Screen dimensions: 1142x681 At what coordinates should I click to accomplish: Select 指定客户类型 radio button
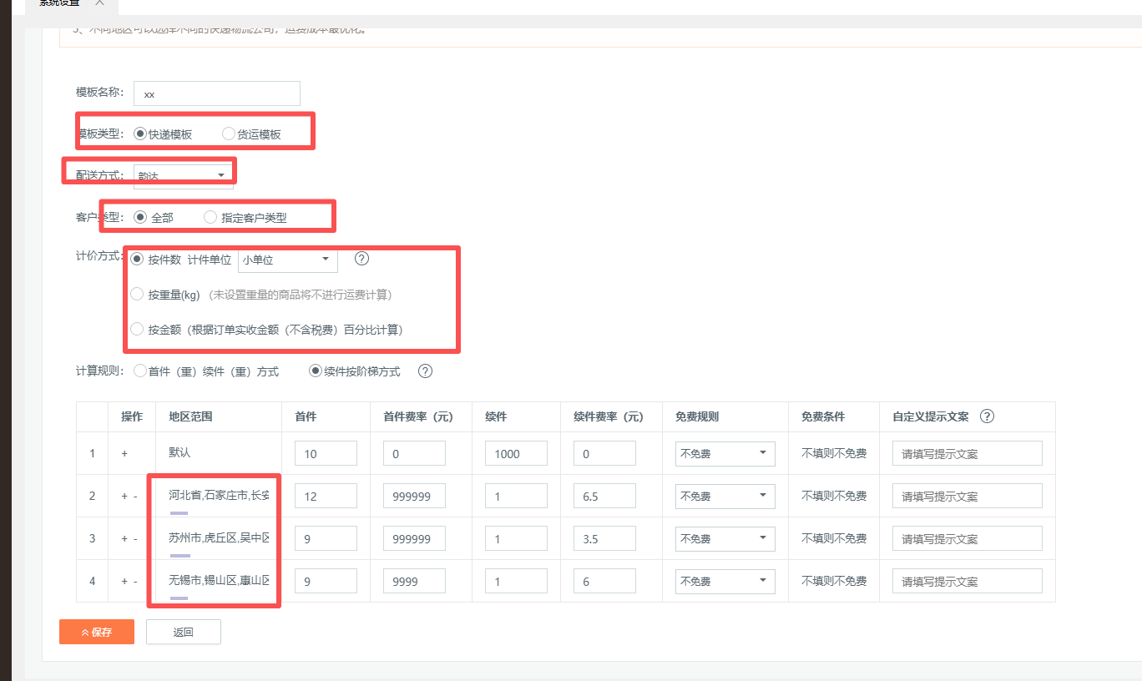pyautogui.click(x=210, y=217)
